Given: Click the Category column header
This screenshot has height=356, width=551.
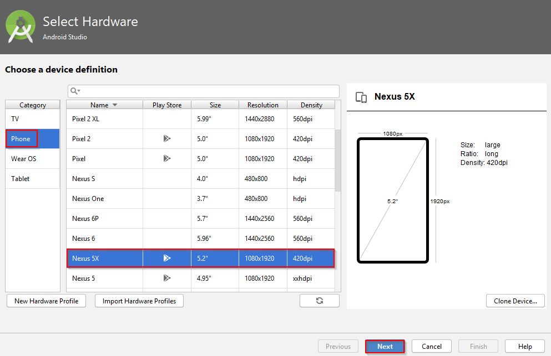Looking at the screenshot, I should click(x=33, y=105).
